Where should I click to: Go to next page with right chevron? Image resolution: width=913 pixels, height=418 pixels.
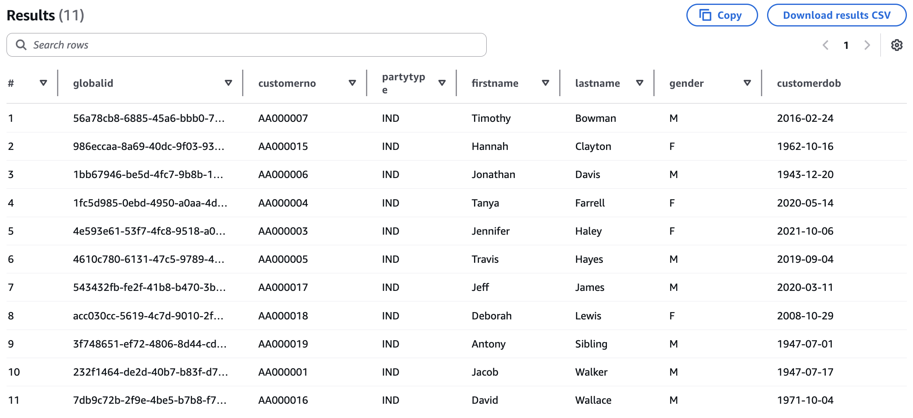(x=867, y=45)
